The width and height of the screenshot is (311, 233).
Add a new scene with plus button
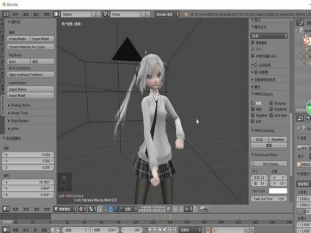pos(143,14)
